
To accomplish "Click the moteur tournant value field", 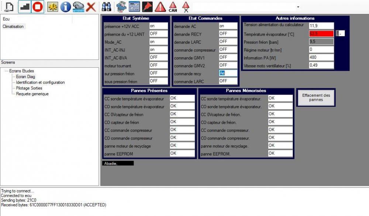I will (158, 65).
